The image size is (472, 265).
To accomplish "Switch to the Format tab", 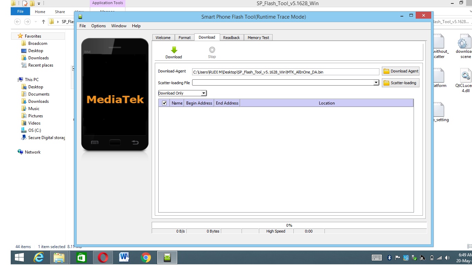I will 185,38.
